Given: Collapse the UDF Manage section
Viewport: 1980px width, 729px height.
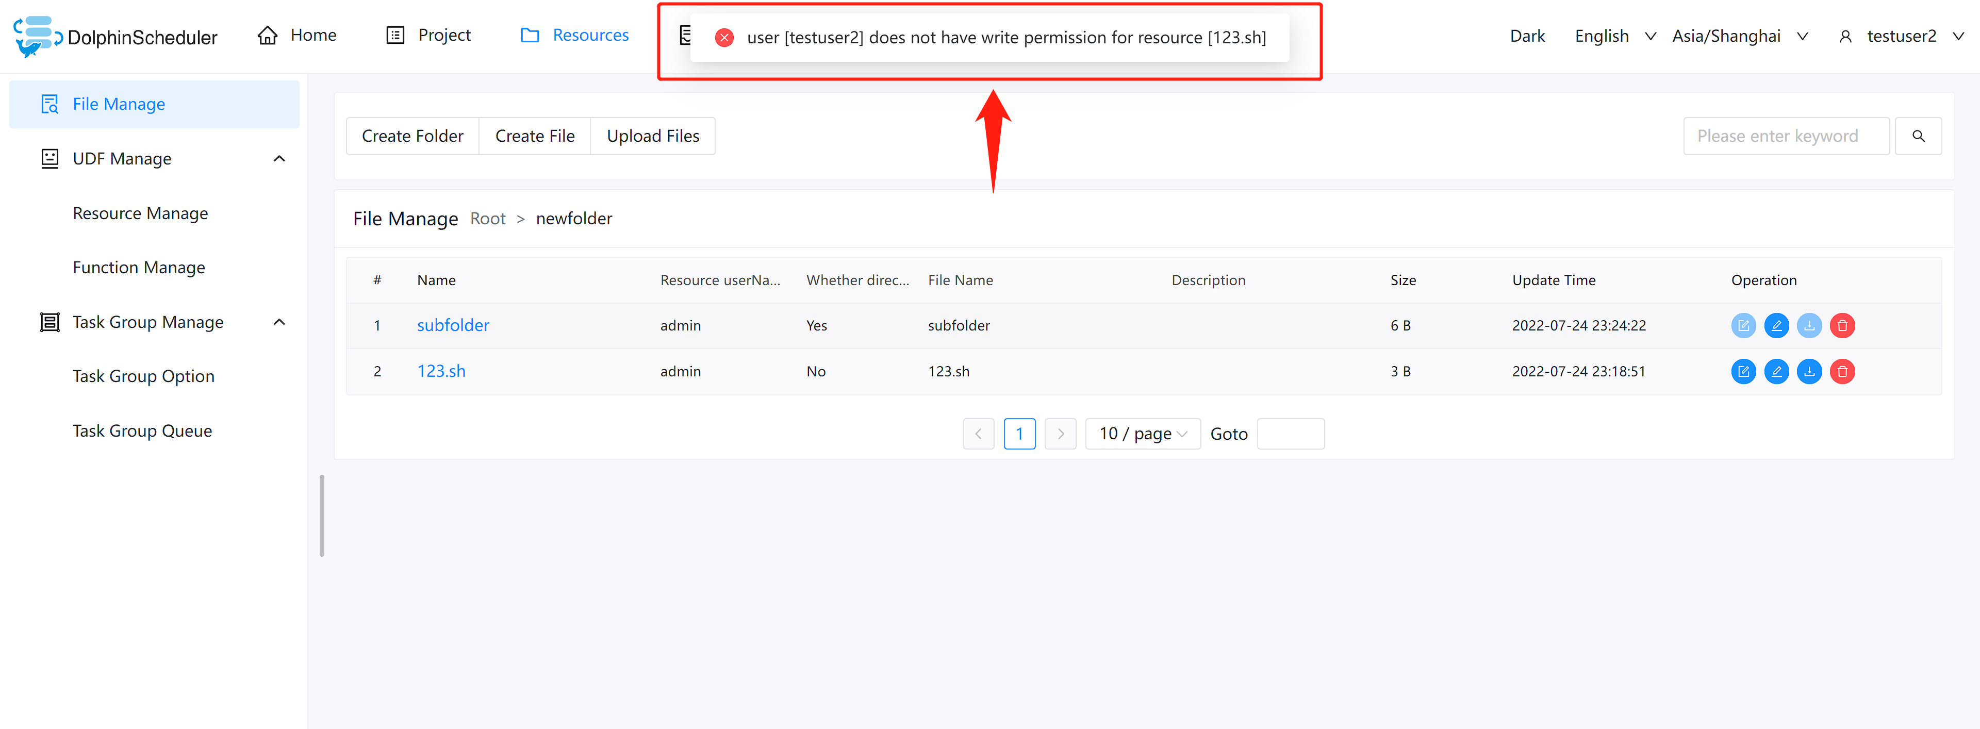Looking at the screenshot, I should pos(279,159).
